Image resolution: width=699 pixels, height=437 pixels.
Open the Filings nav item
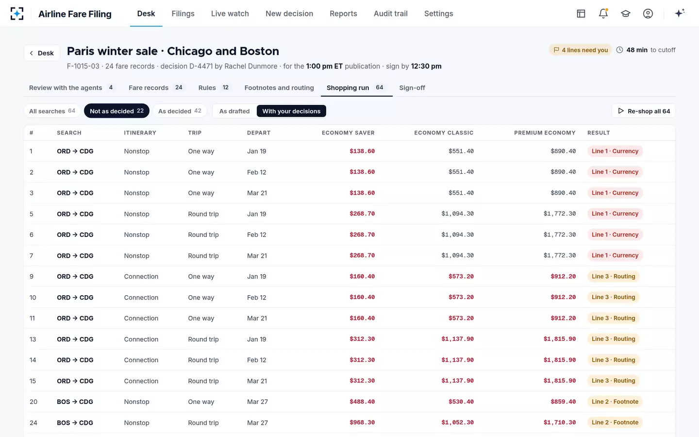[183, 14]
